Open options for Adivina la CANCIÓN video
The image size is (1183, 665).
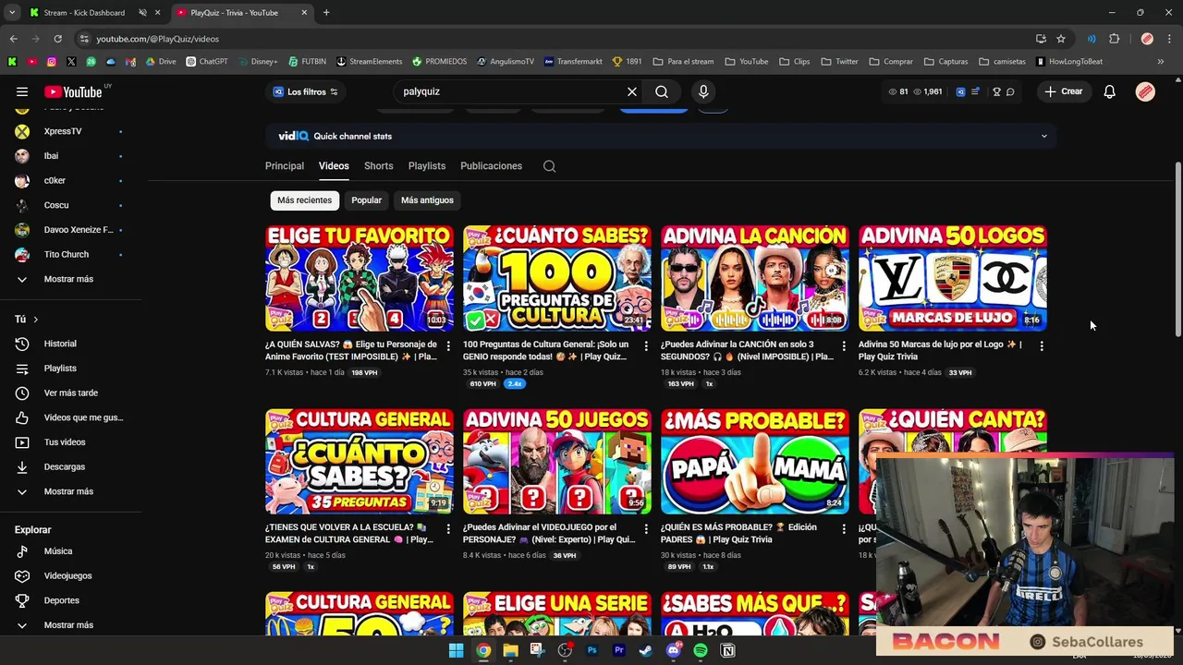pos(844,345)
